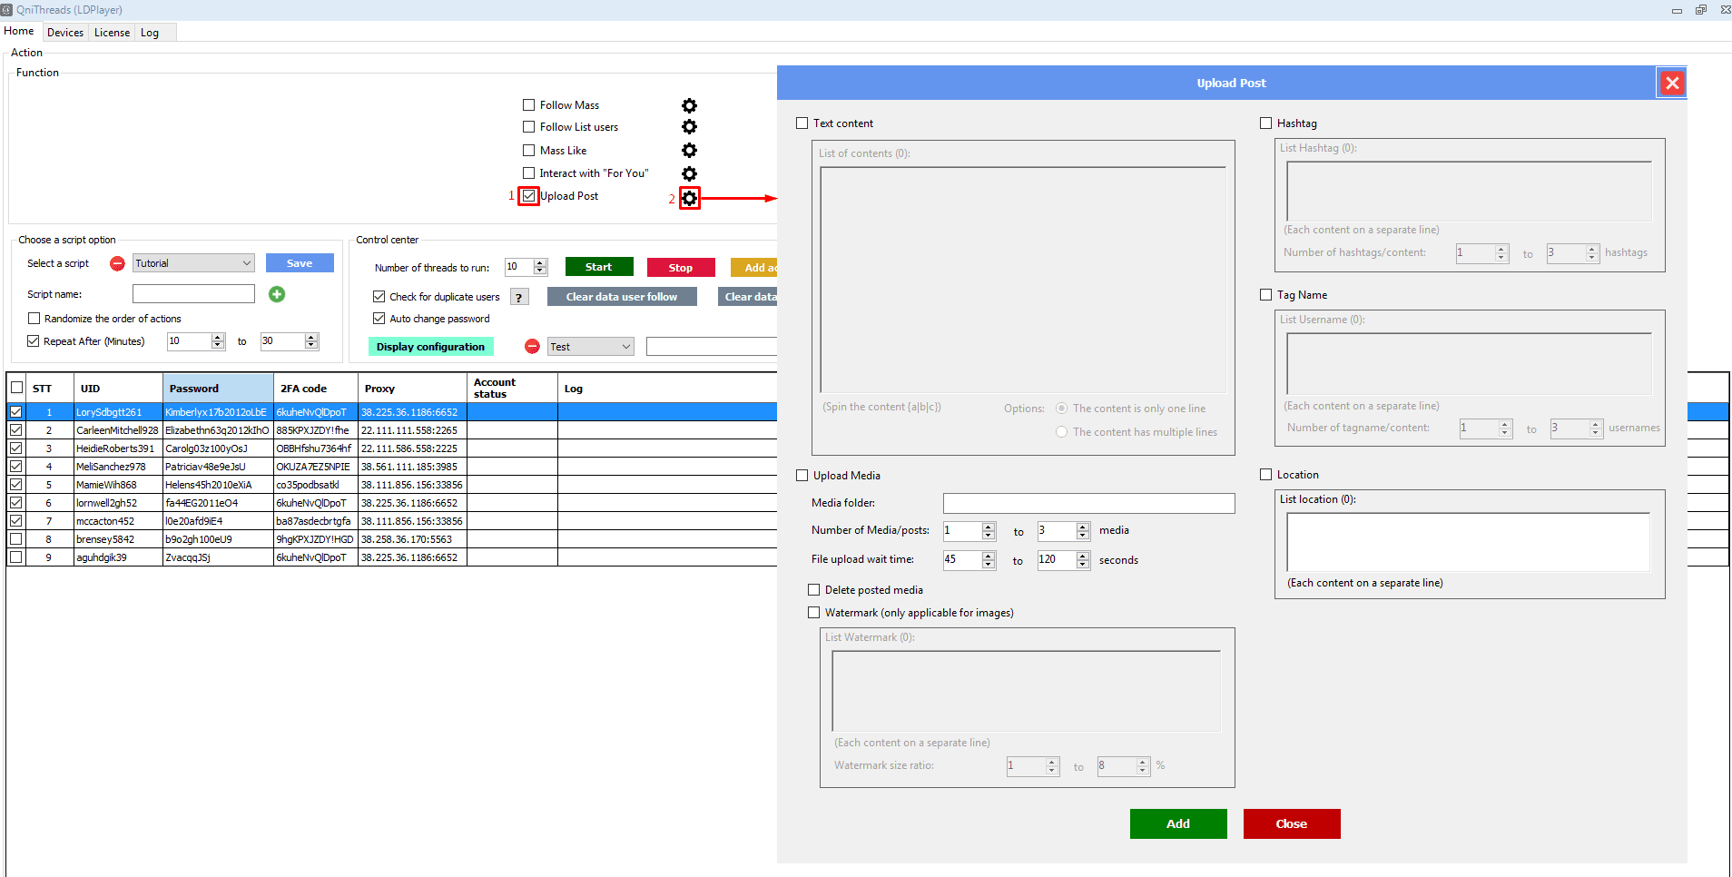The width and height of the screenshot is (1732, 877).
Task: Increase the Number of threads to run
Action: click(x=541, y=263)
